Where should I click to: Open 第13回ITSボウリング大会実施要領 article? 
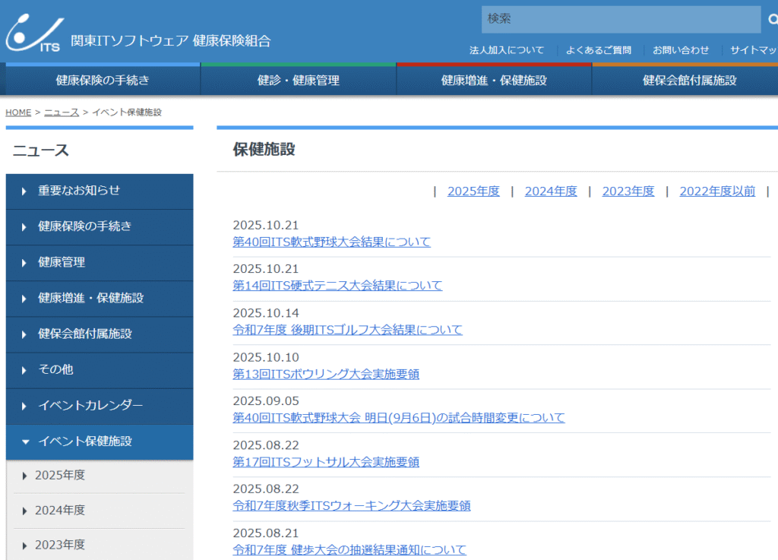point(326,374)
